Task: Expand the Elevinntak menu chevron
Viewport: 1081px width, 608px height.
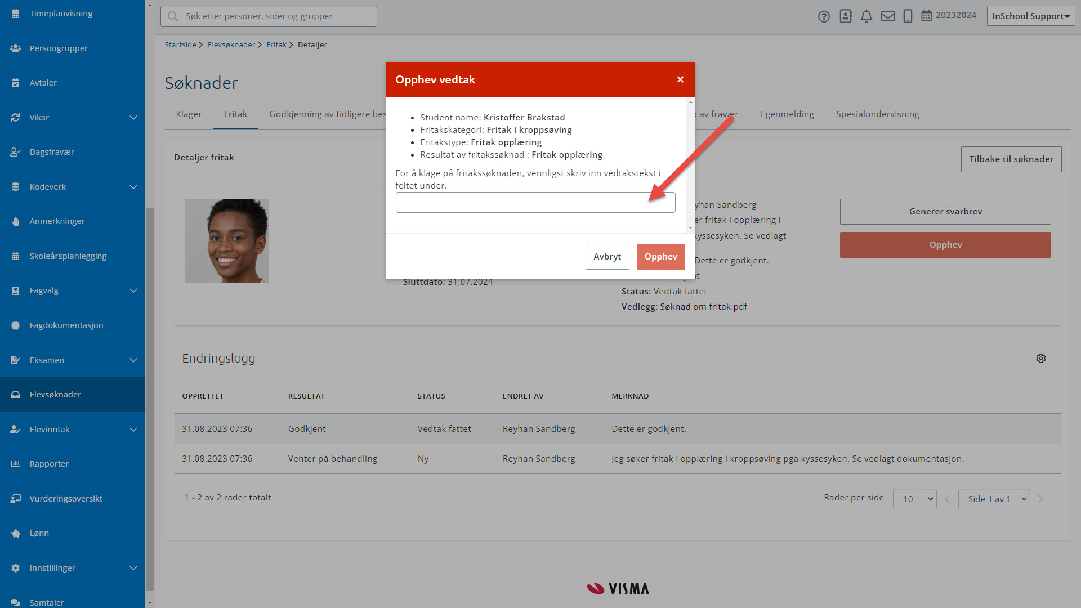Action: (133, 430)
